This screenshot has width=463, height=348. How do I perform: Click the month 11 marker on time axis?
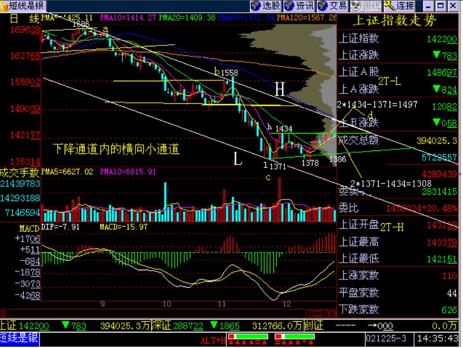[x=222, y=304]
